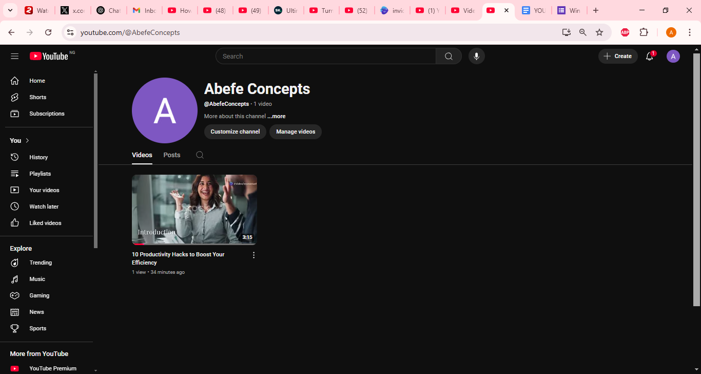
Task: Click Customize channel button
Action: pyautogui.click(x=235, y=132)
